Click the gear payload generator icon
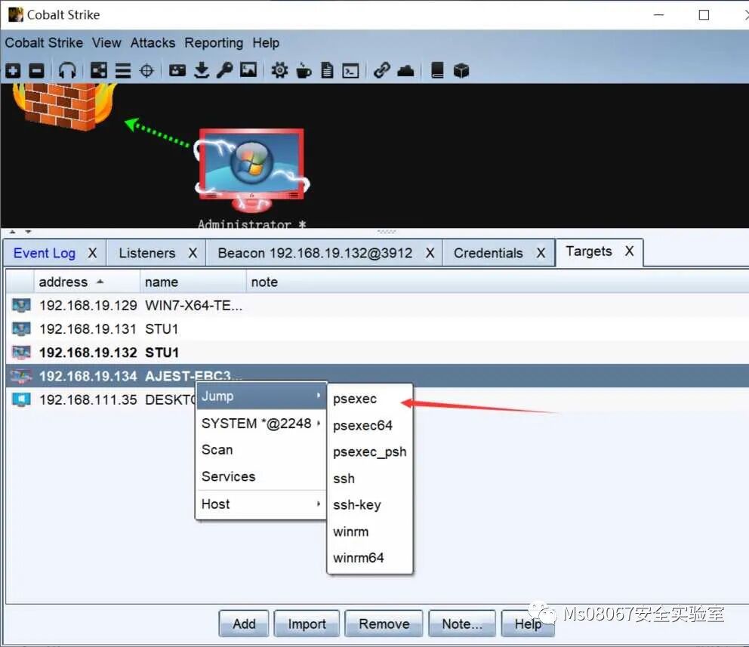The image size is (749, 647). (x=279, y=71)
